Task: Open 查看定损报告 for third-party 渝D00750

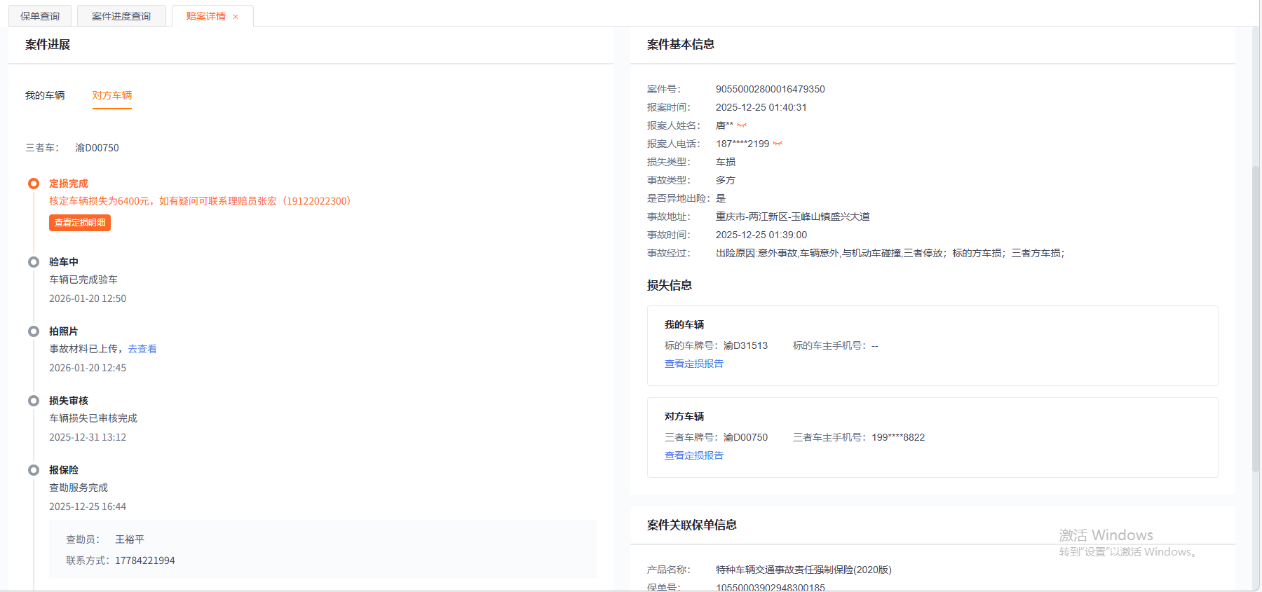Action: click(694, 455)
